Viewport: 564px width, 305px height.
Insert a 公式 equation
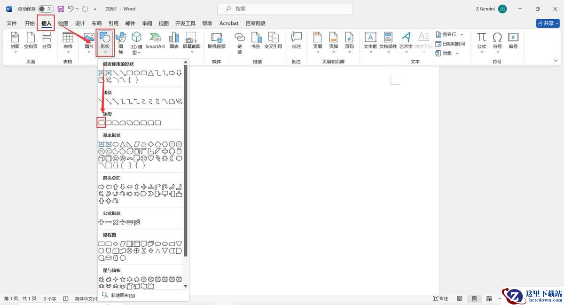(x=482, y=43)
